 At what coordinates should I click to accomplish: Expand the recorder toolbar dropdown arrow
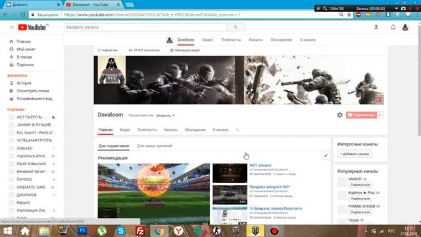pos(396,9)
